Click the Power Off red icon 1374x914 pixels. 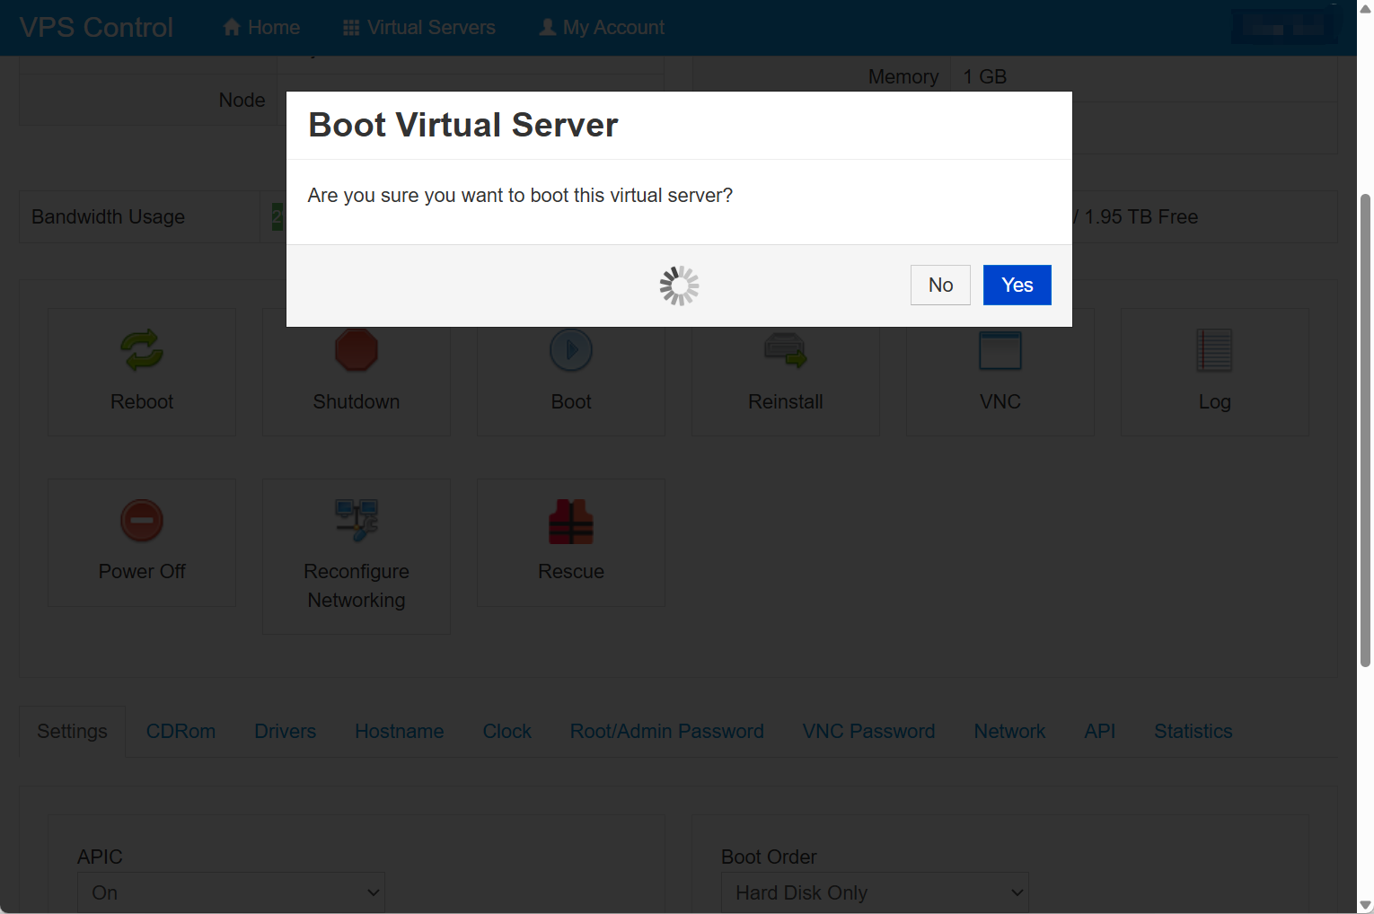coord(142,521)
